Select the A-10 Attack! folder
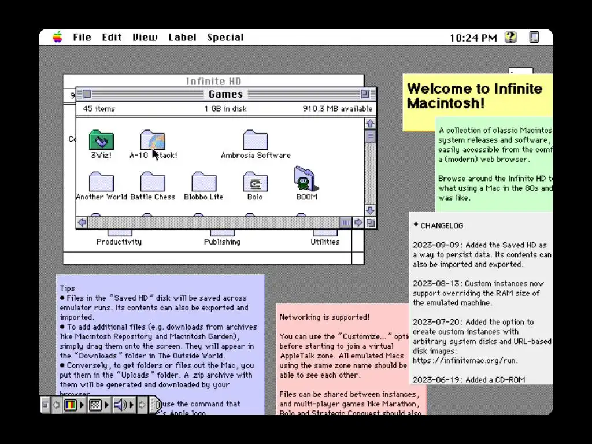The width and height of the screenshot is (592, 444). (153, 140)
